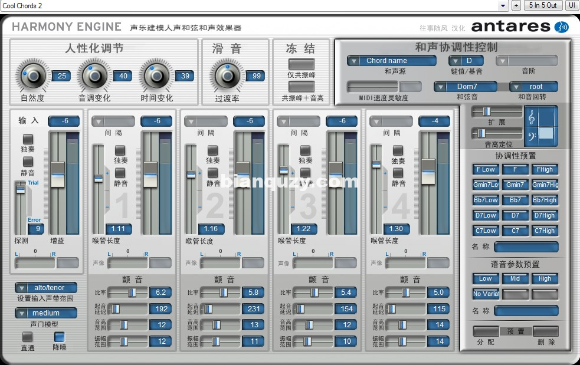
Task: Select D7 harmony preset
Action: coord(515,215)
